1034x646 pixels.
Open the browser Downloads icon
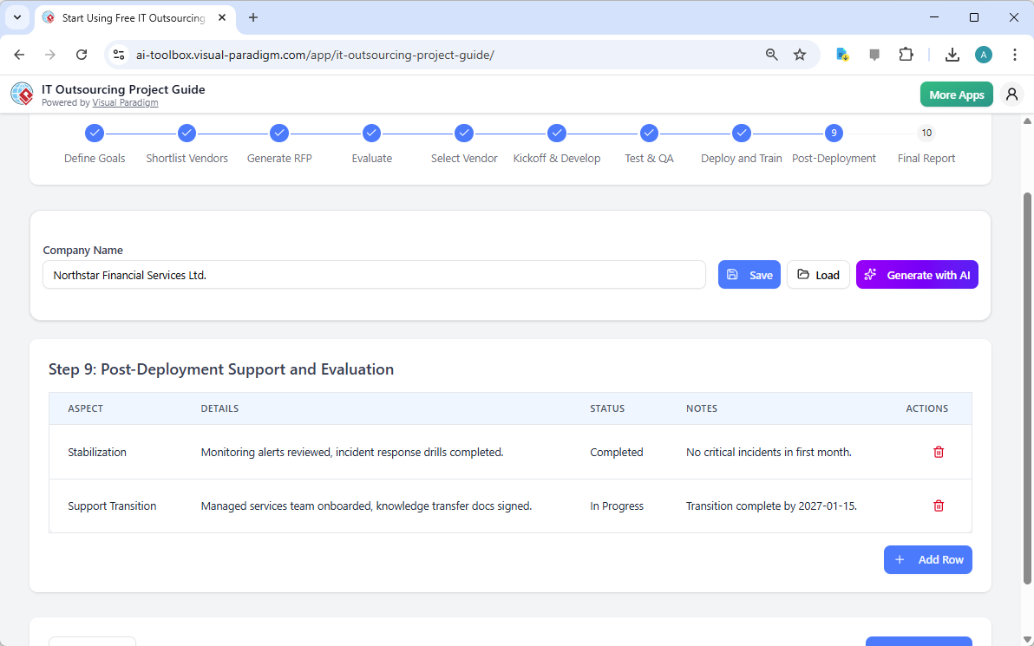pos(952,54)
